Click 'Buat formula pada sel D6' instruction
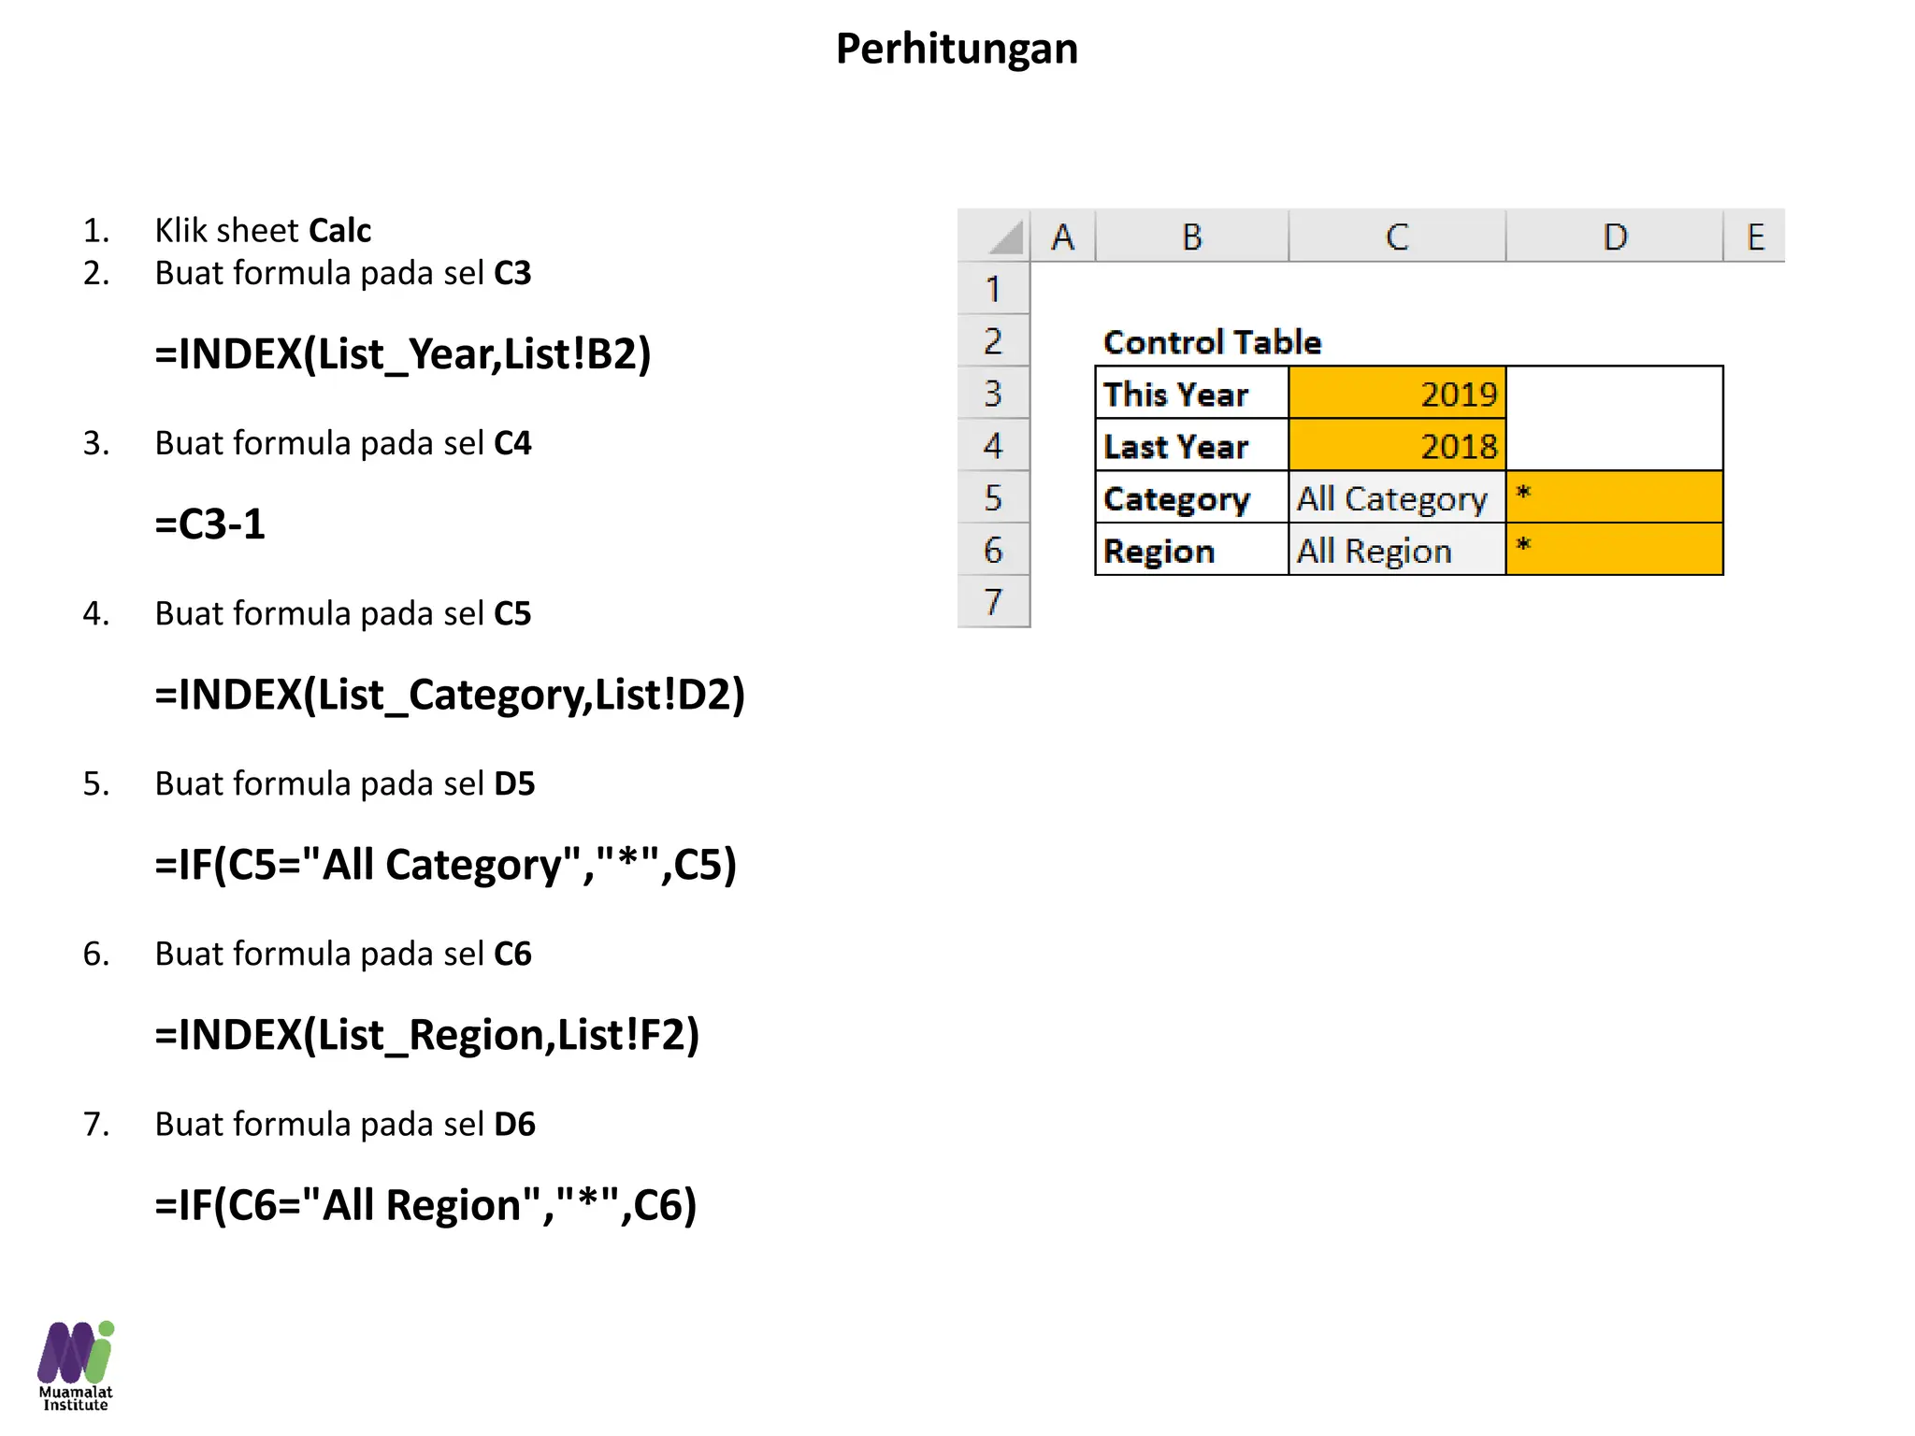This screenshot has height=1436, width=1915. coord(345,1124)
